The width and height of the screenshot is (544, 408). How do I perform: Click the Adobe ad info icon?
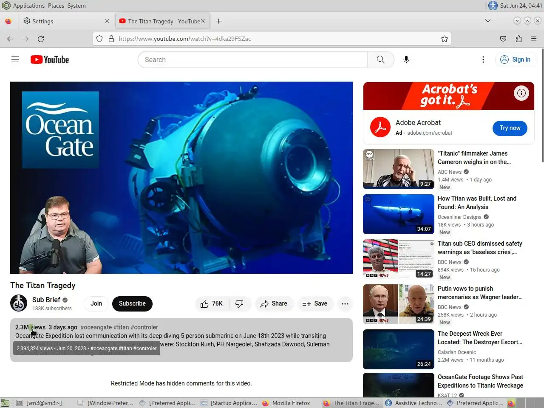pyautogui.click(x=521, y=93)
